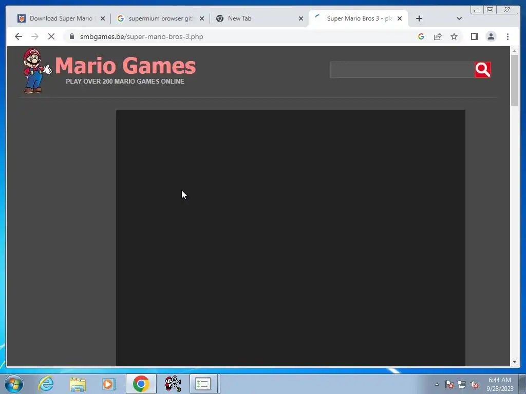The image size is (526, 394).
Task: Go back to the previous page
Action: (x=18, y=36)
